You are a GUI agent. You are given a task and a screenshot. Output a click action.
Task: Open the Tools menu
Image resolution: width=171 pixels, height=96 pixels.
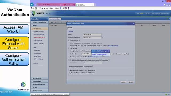tap(57, 8)
